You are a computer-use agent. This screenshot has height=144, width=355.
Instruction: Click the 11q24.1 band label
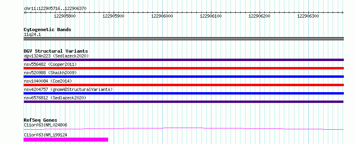(x=32, y=35)
